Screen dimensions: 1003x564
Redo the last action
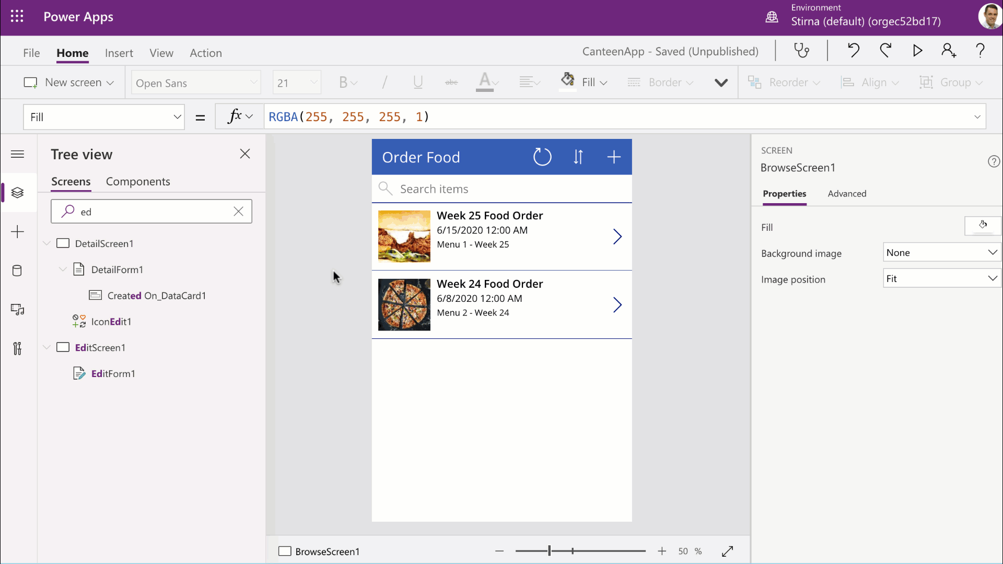885,51
